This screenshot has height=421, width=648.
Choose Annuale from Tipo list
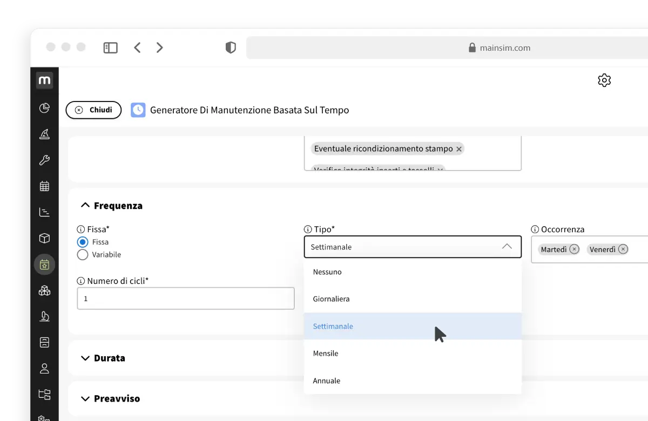413,381
